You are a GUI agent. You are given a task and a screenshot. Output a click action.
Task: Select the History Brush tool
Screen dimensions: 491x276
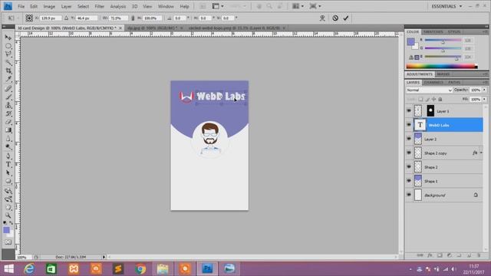click(8, 113)
